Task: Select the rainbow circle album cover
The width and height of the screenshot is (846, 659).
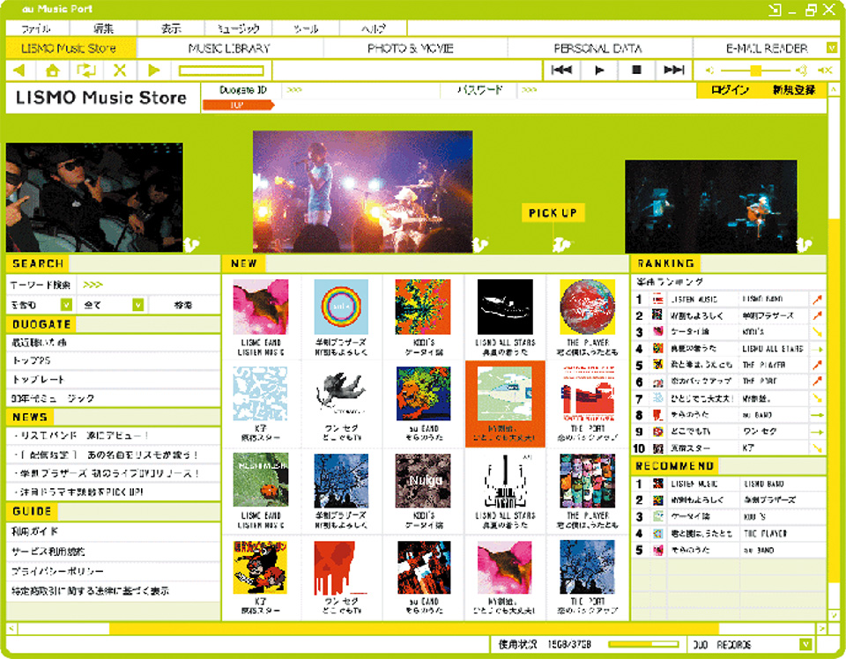Action: point(341,307)
